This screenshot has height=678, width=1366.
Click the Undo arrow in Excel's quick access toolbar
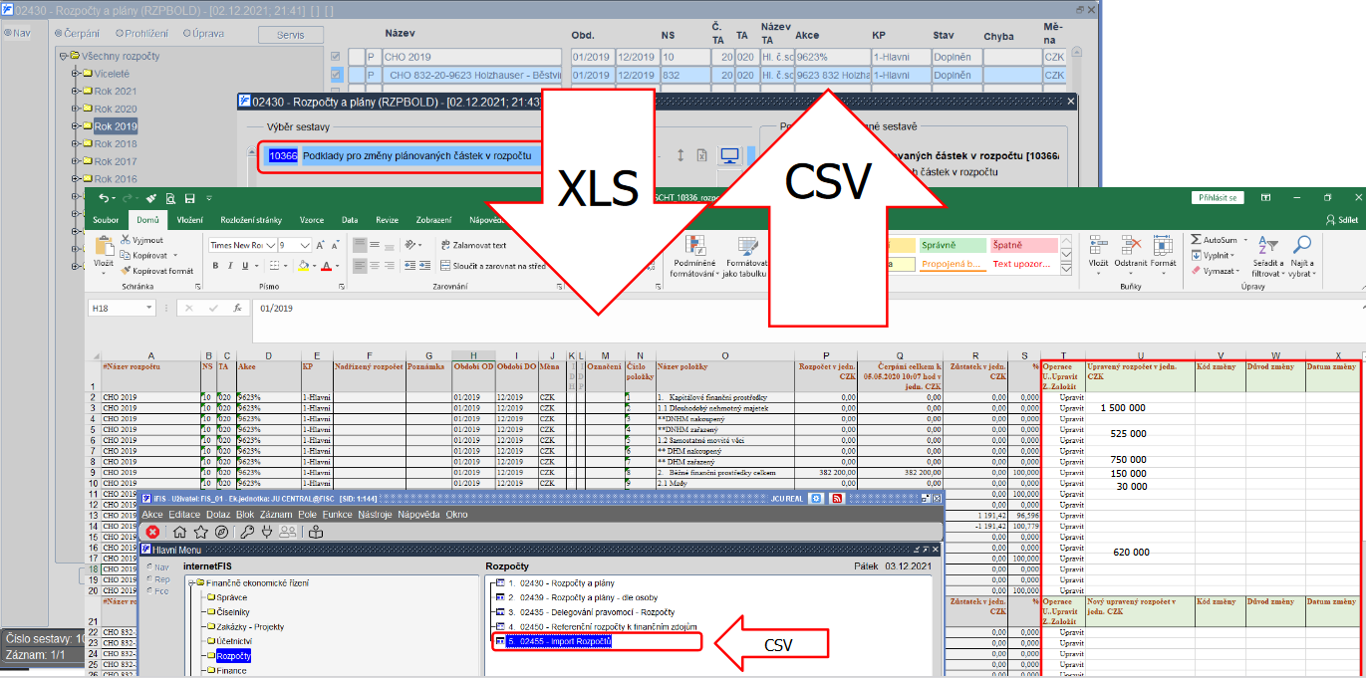point(105,198)
